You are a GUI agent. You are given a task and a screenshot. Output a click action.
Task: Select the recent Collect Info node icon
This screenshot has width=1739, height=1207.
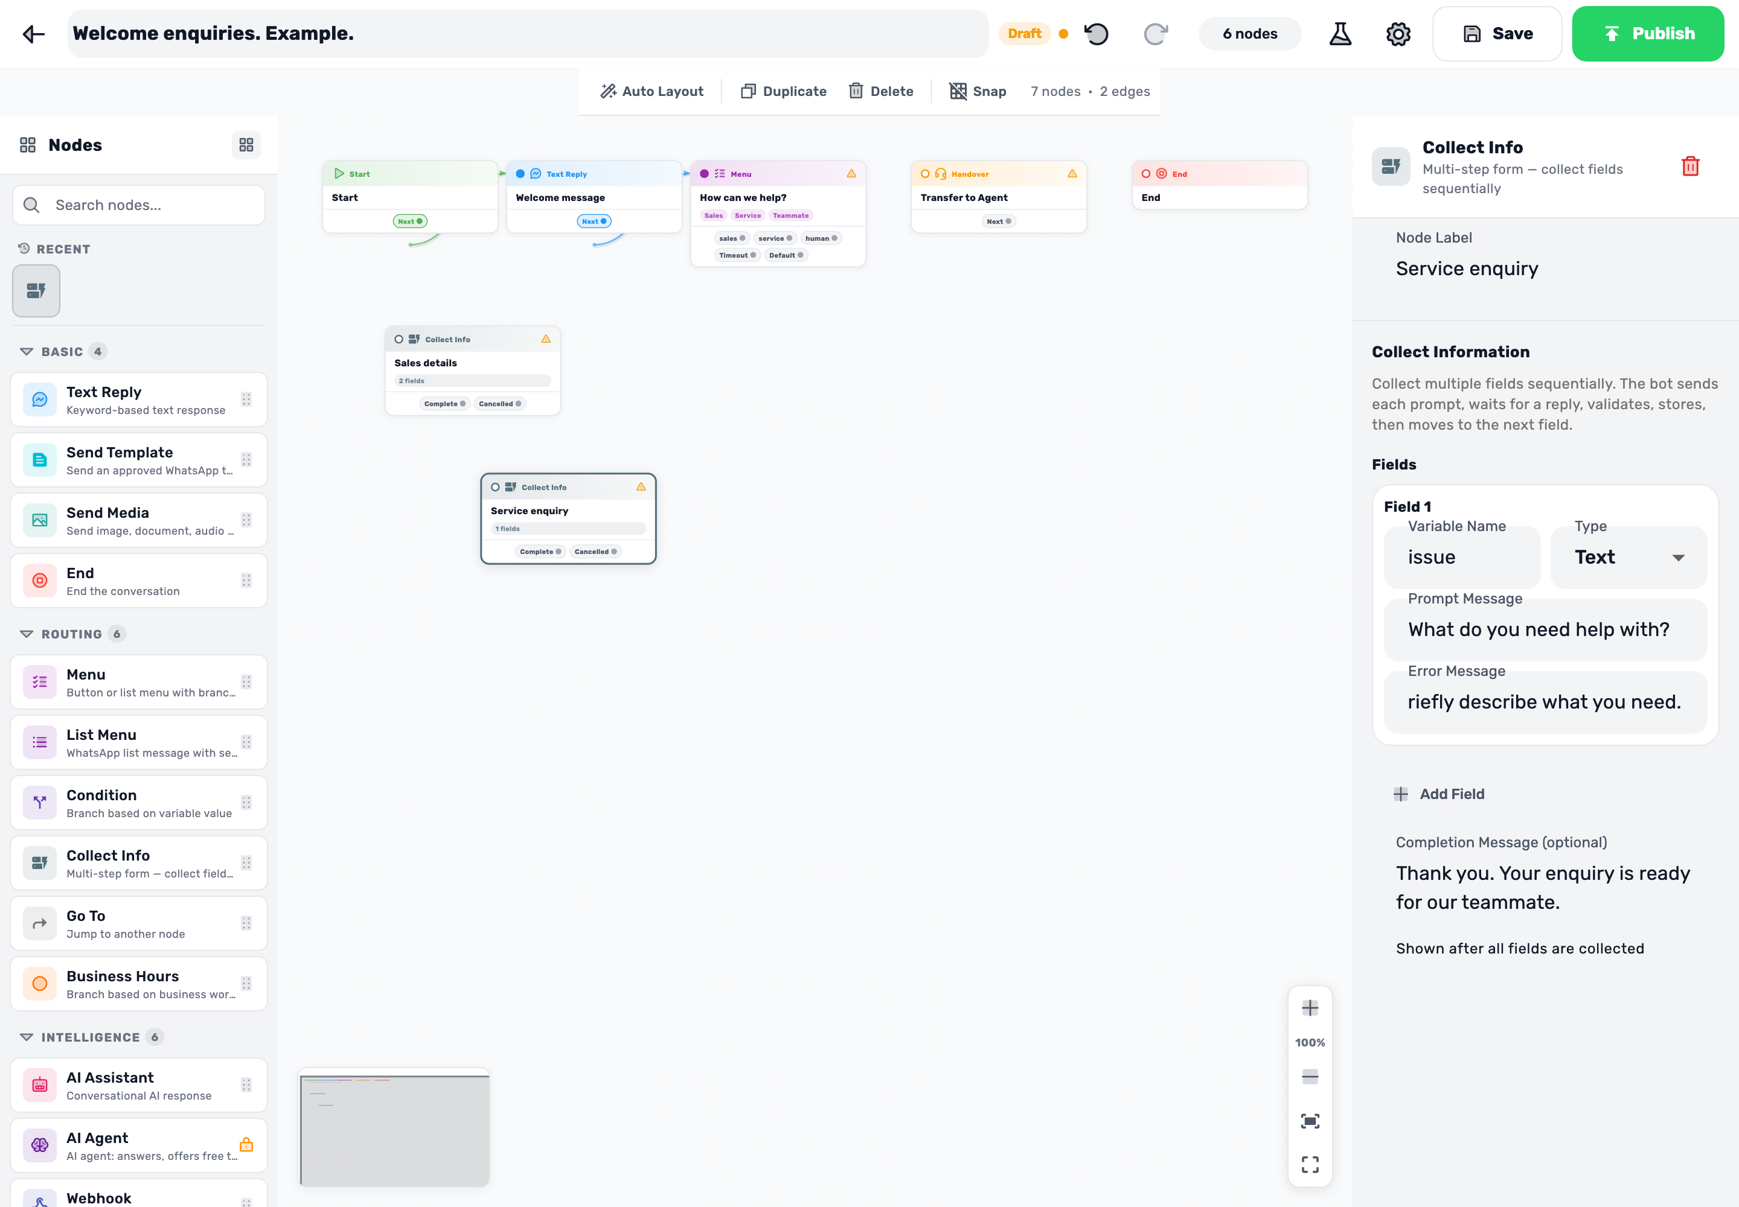click(36, 290)
